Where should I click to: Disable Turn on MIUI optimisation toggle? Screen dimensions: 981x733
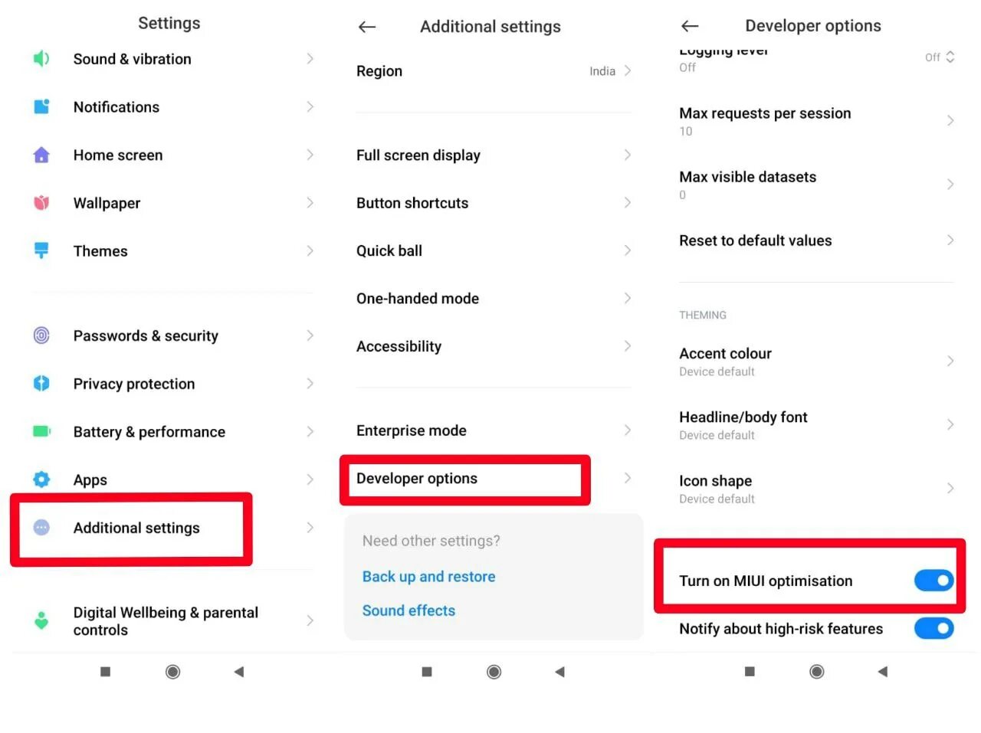pos(933,581)
